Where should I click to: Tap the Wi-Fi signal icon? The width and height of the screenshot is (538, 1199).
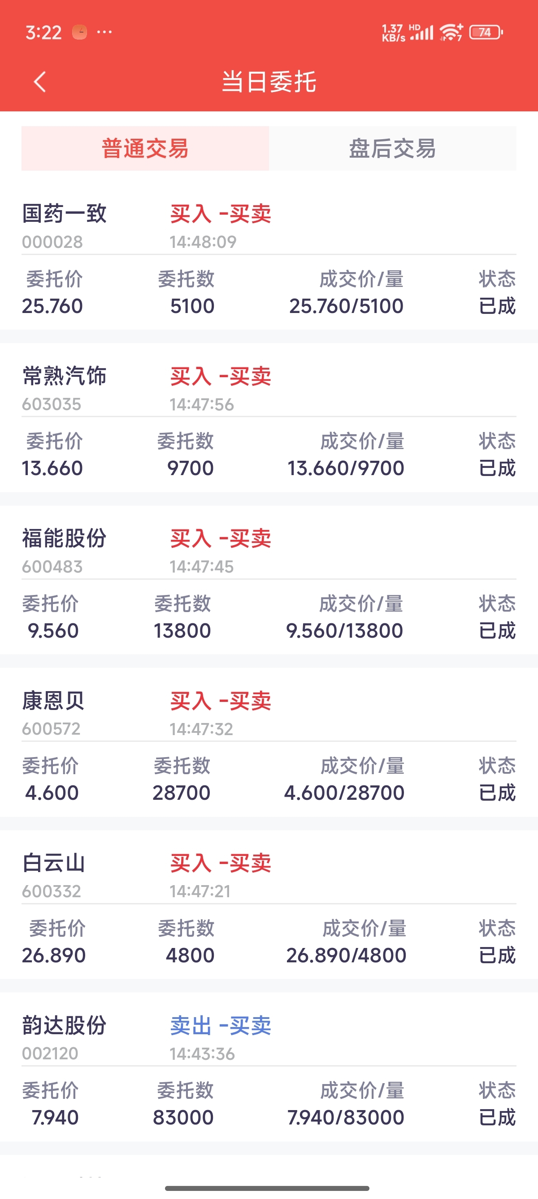coord(451,32)
